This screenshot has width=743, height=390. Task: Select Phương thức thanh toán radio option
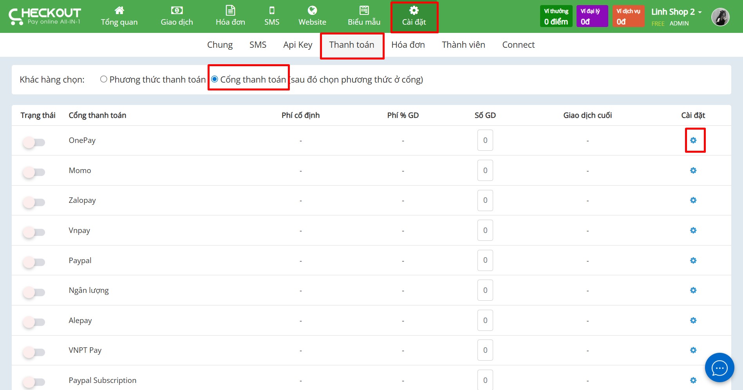[103, 79]
